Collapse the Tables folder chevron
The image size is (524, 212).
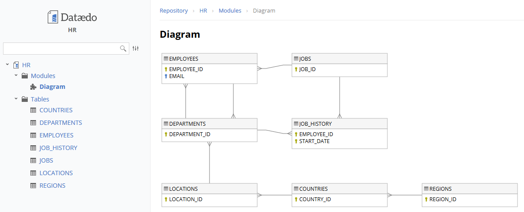coord(16,99)
